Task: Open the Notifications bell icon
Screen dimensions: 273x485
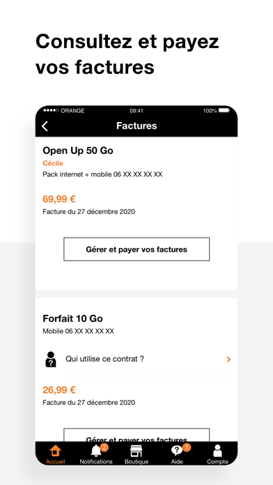Action: (x=96, y=451)
